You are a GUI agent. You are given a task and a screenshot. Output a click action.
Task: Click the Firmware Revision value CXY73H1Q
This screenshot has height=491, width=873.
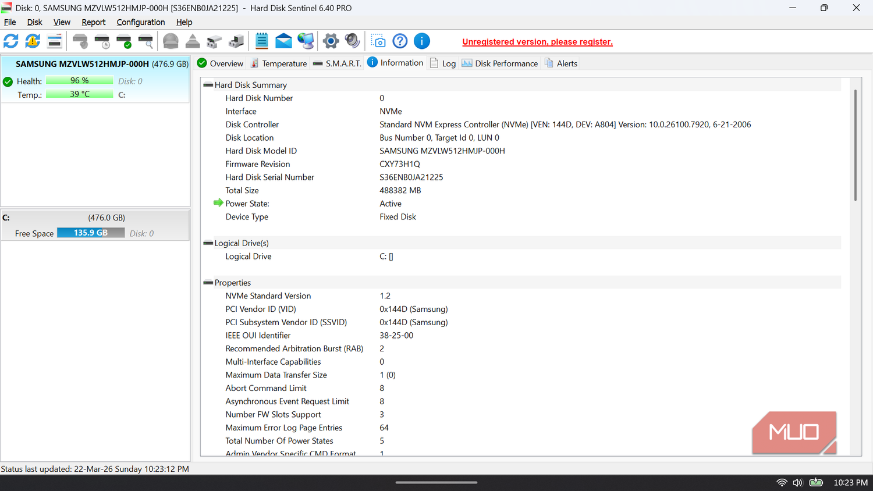click(x=400, y=164)
